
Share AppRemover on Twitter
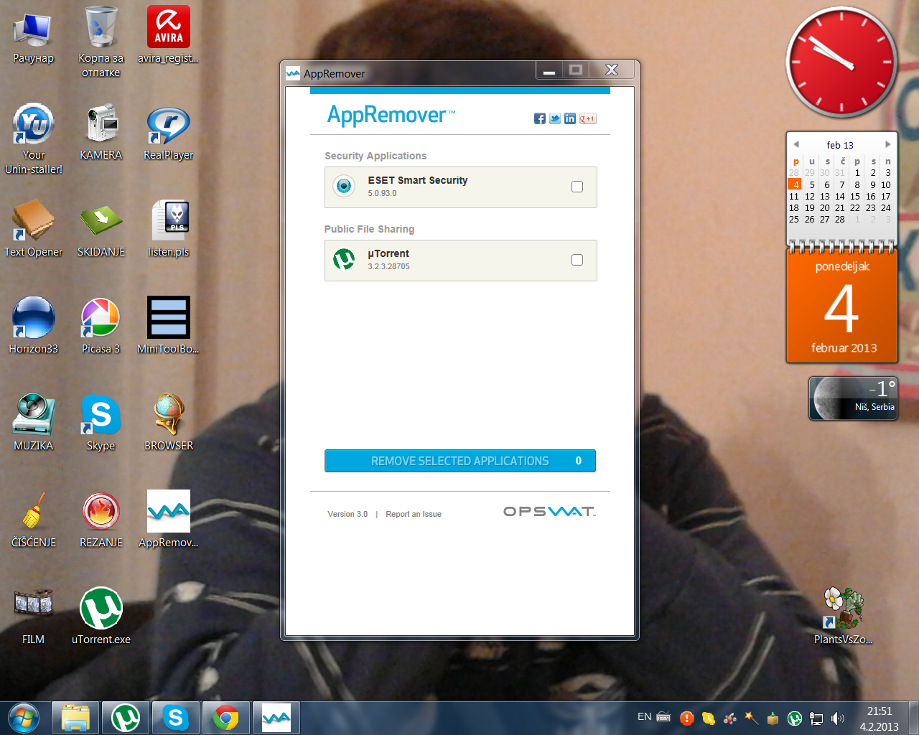pos(555,118)
